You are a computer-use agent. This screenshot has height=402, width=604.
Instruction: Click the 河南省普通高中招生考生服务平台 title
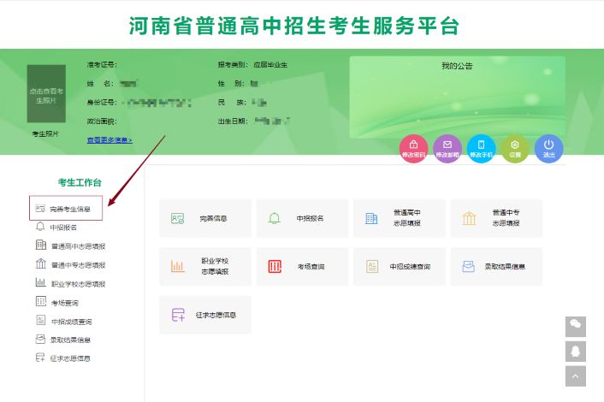coord(294,26)
